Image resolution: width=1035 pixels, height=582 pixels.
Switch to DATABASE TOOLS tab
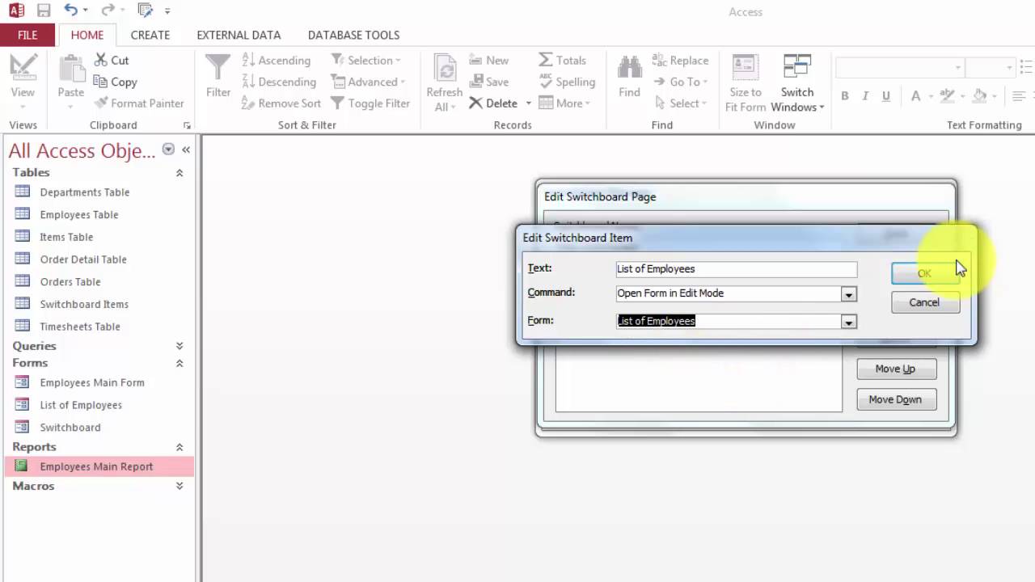(353, 35)
